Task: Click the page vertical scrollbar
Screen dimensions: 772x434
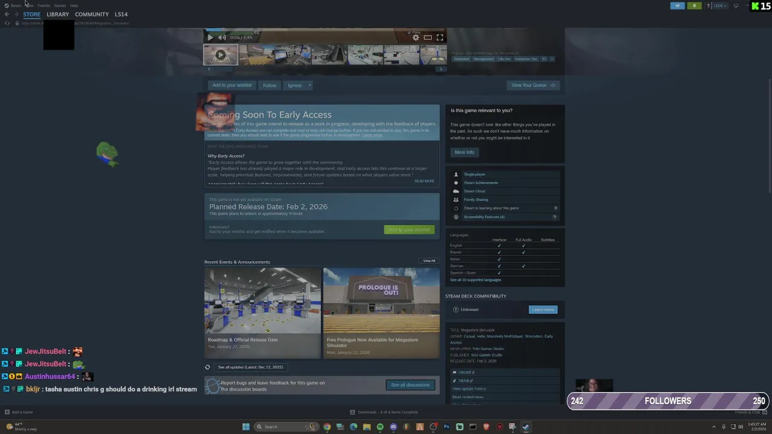Action: [770, 136]
